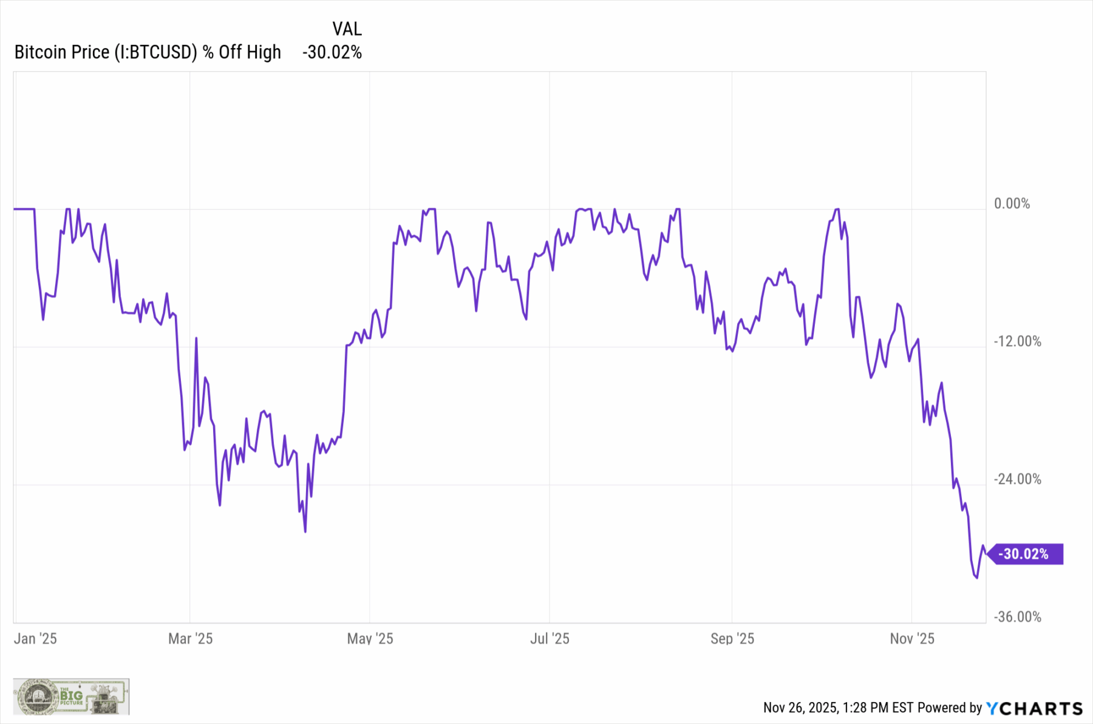Click the Nov '25 x-axis label

point(912,638)
